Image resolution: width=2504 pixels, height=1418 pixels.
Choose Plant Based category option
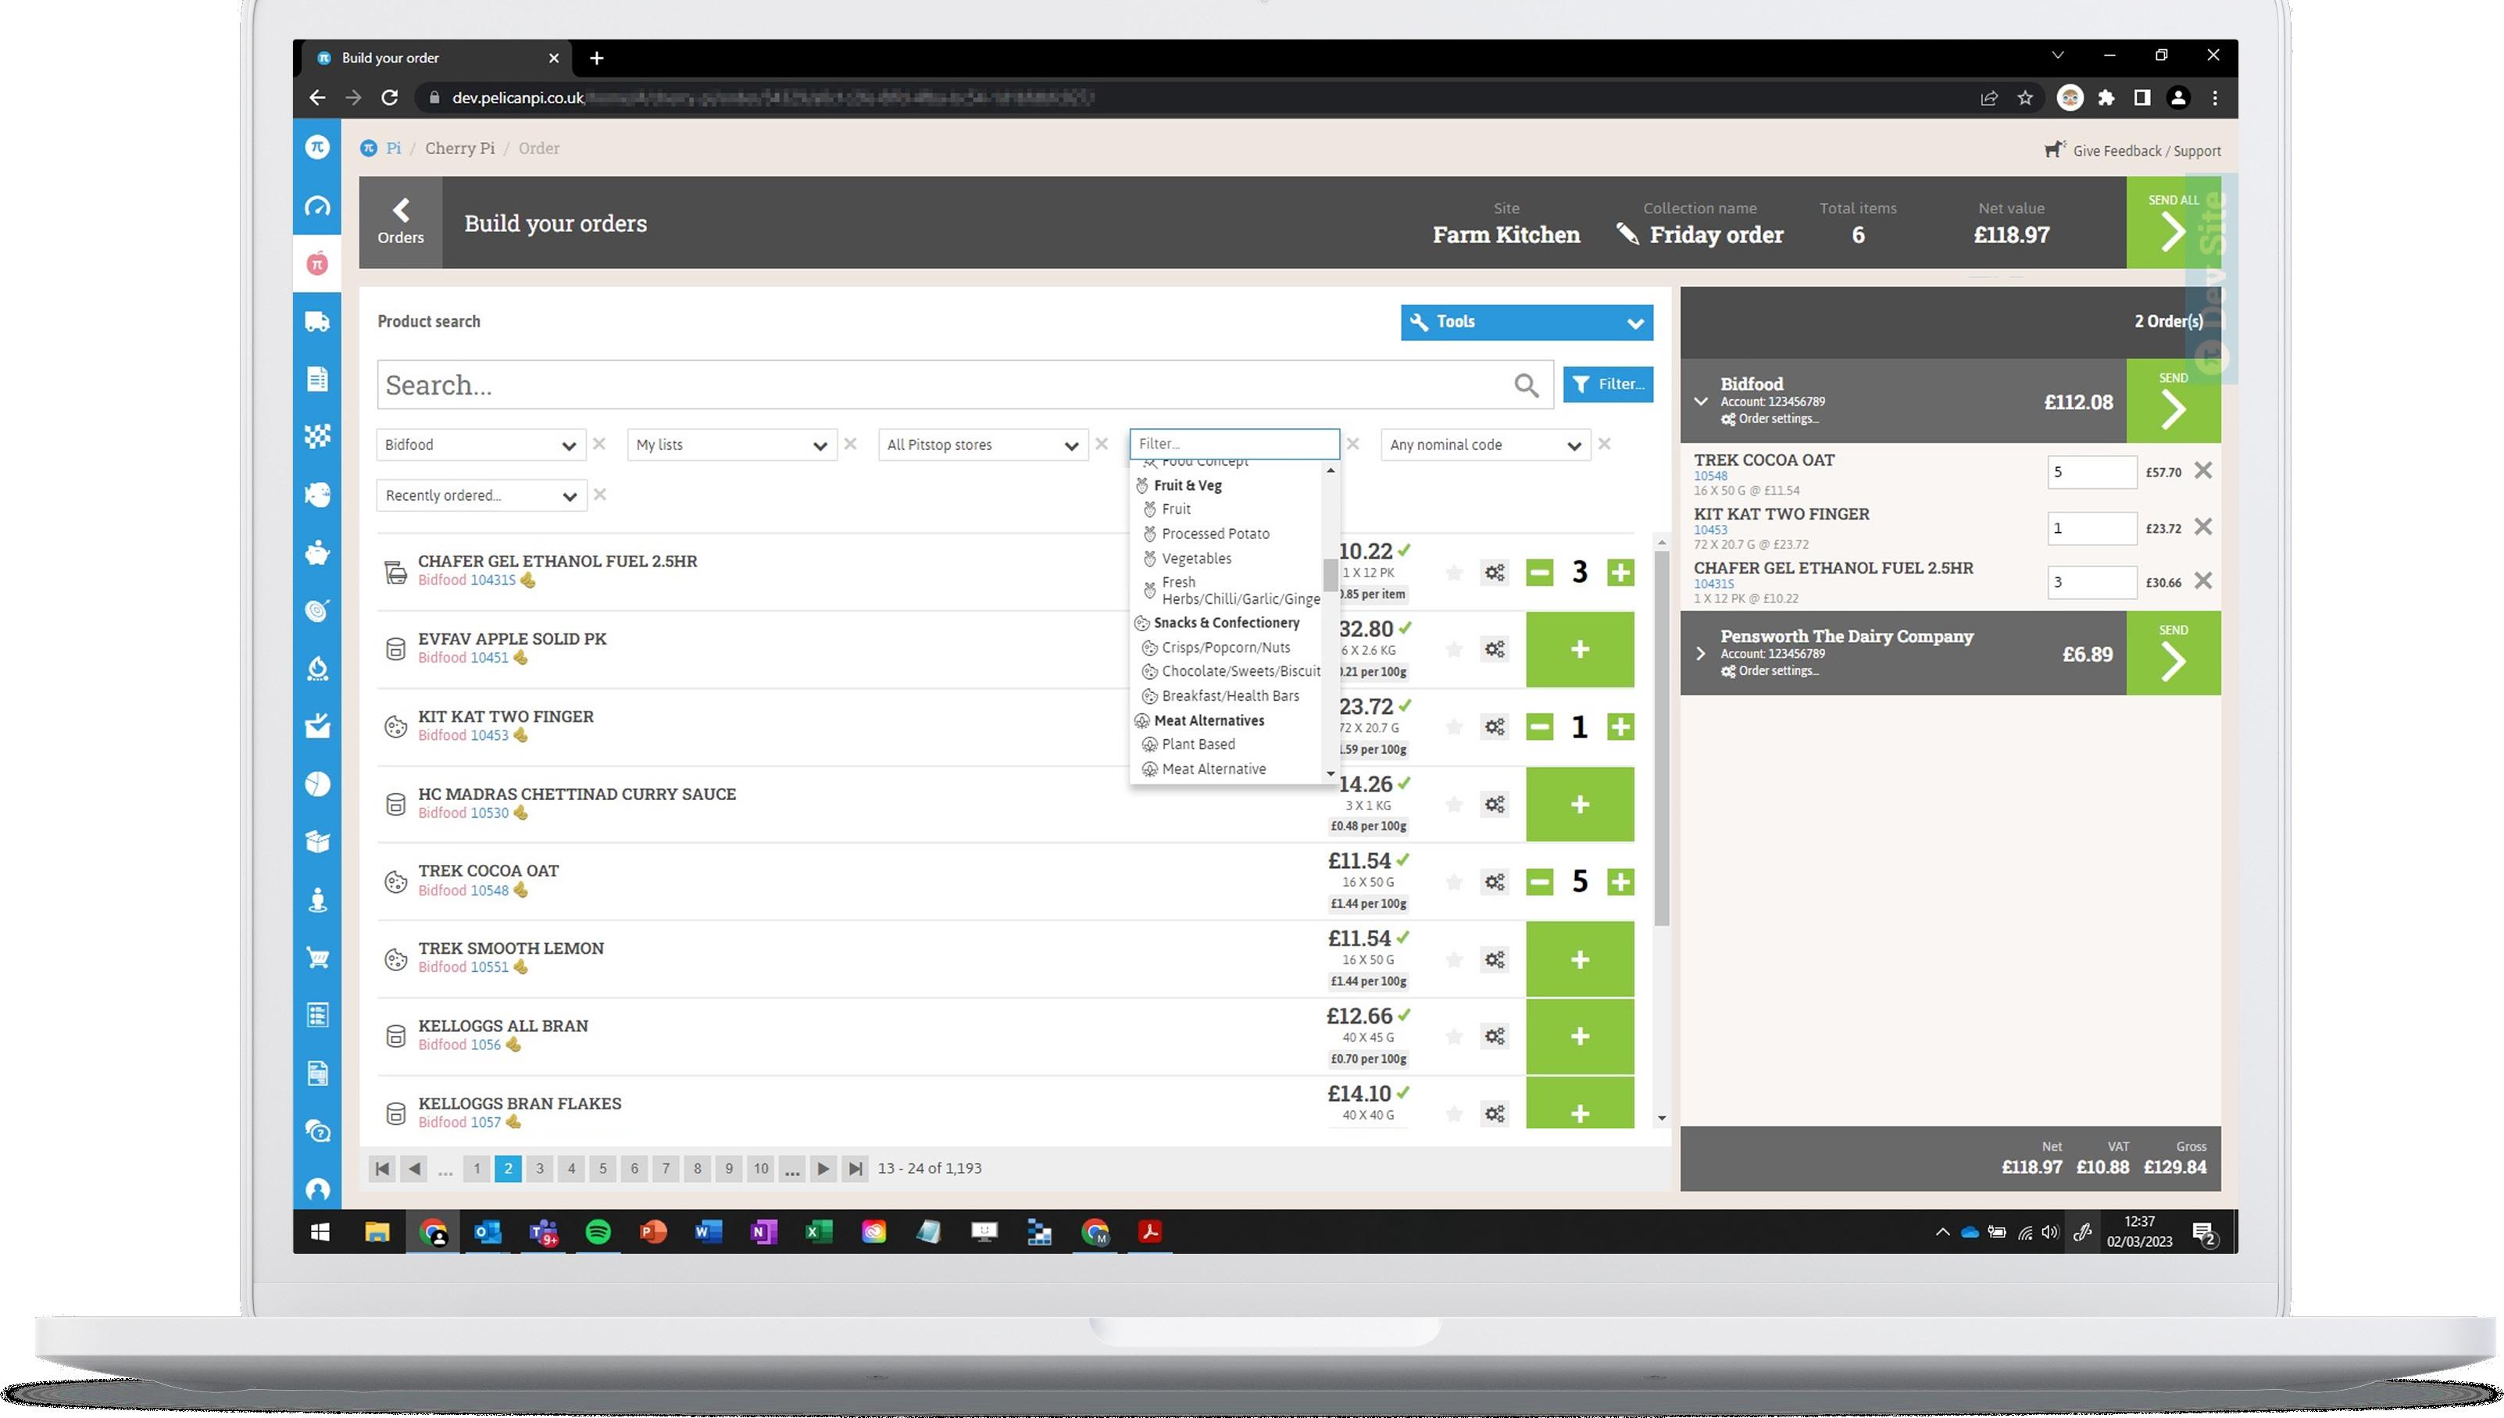pyautogui.click(x=1198, y=745)
